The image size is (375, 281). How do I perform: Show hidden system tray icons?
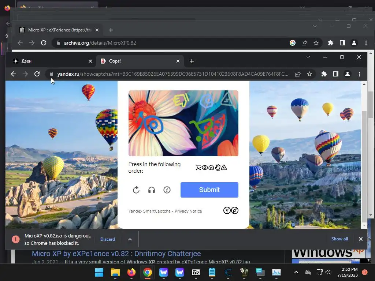(296, 272)
